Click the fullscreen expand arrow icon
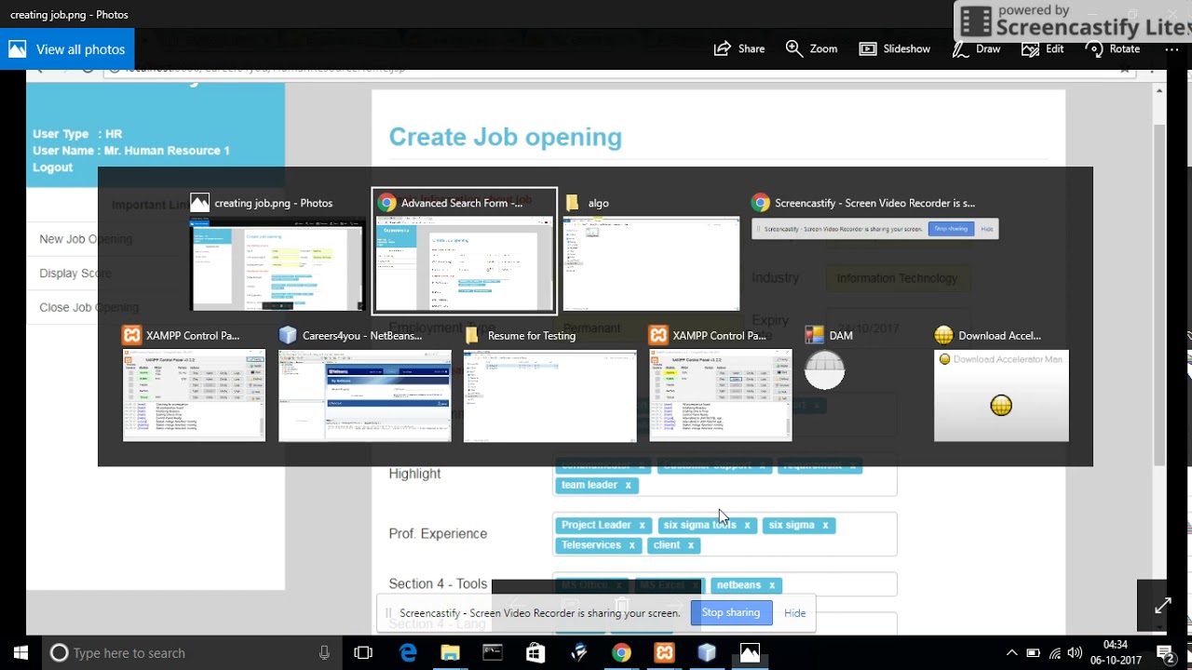Image resolution: width=1192 pixels, height=670 pixels. point(1163,606)
